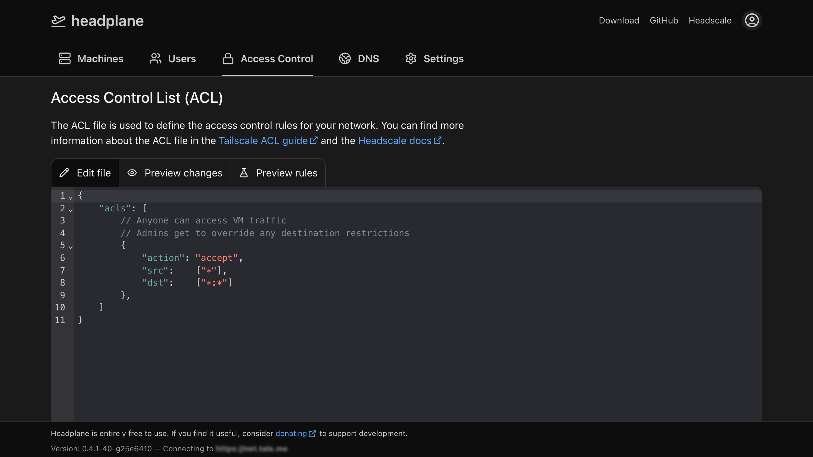Open the Headscale docs link
This screenshot has height=457, width=813.
click(395, 141)
